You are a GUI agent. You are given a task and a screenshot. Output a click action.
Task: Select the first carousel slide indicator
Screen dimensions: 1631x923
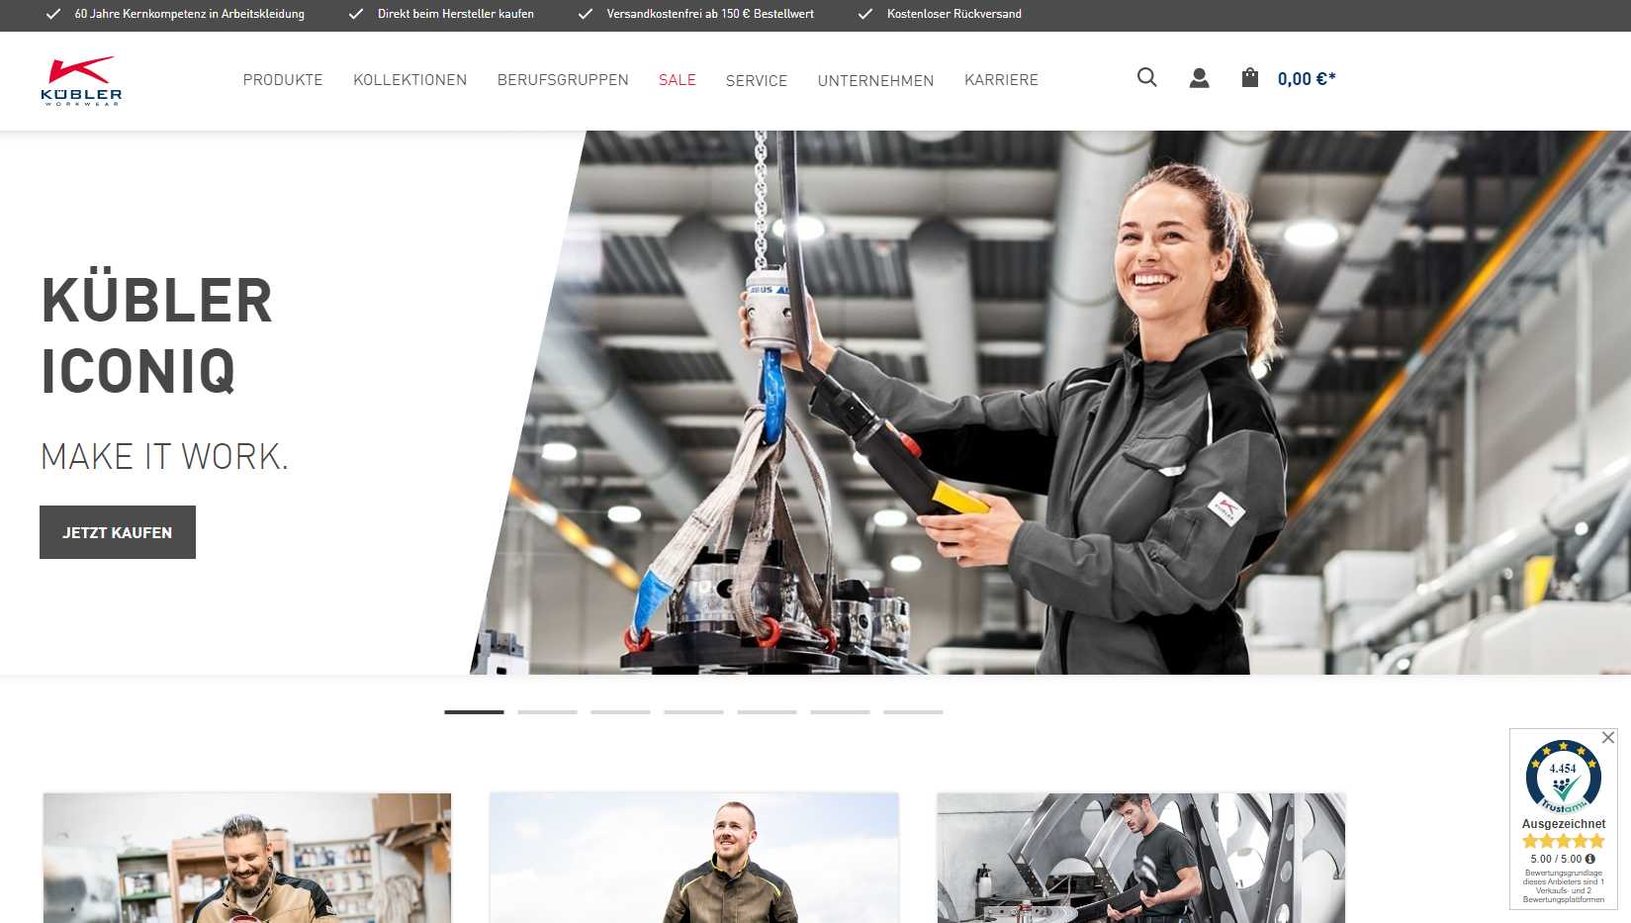[x=474, y=711]
